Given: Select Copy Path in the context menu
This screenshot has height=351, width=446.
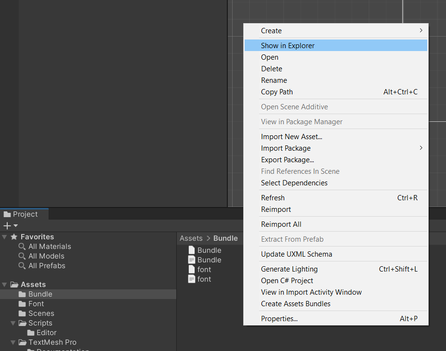Looking at the screenshot, I should 336,92.
